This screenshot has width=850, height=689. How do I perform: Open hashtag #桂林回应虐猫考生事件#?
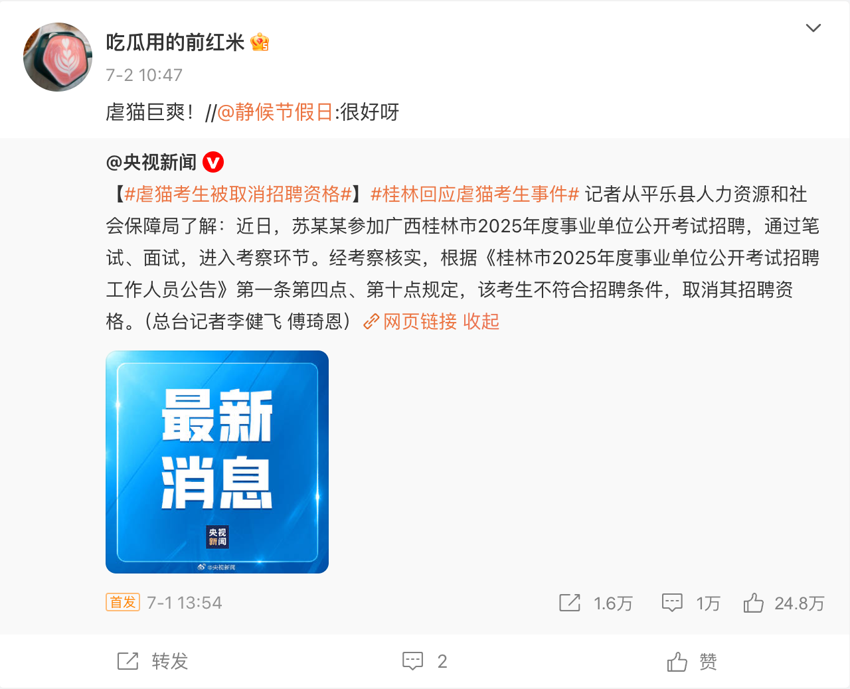(475, 194)
